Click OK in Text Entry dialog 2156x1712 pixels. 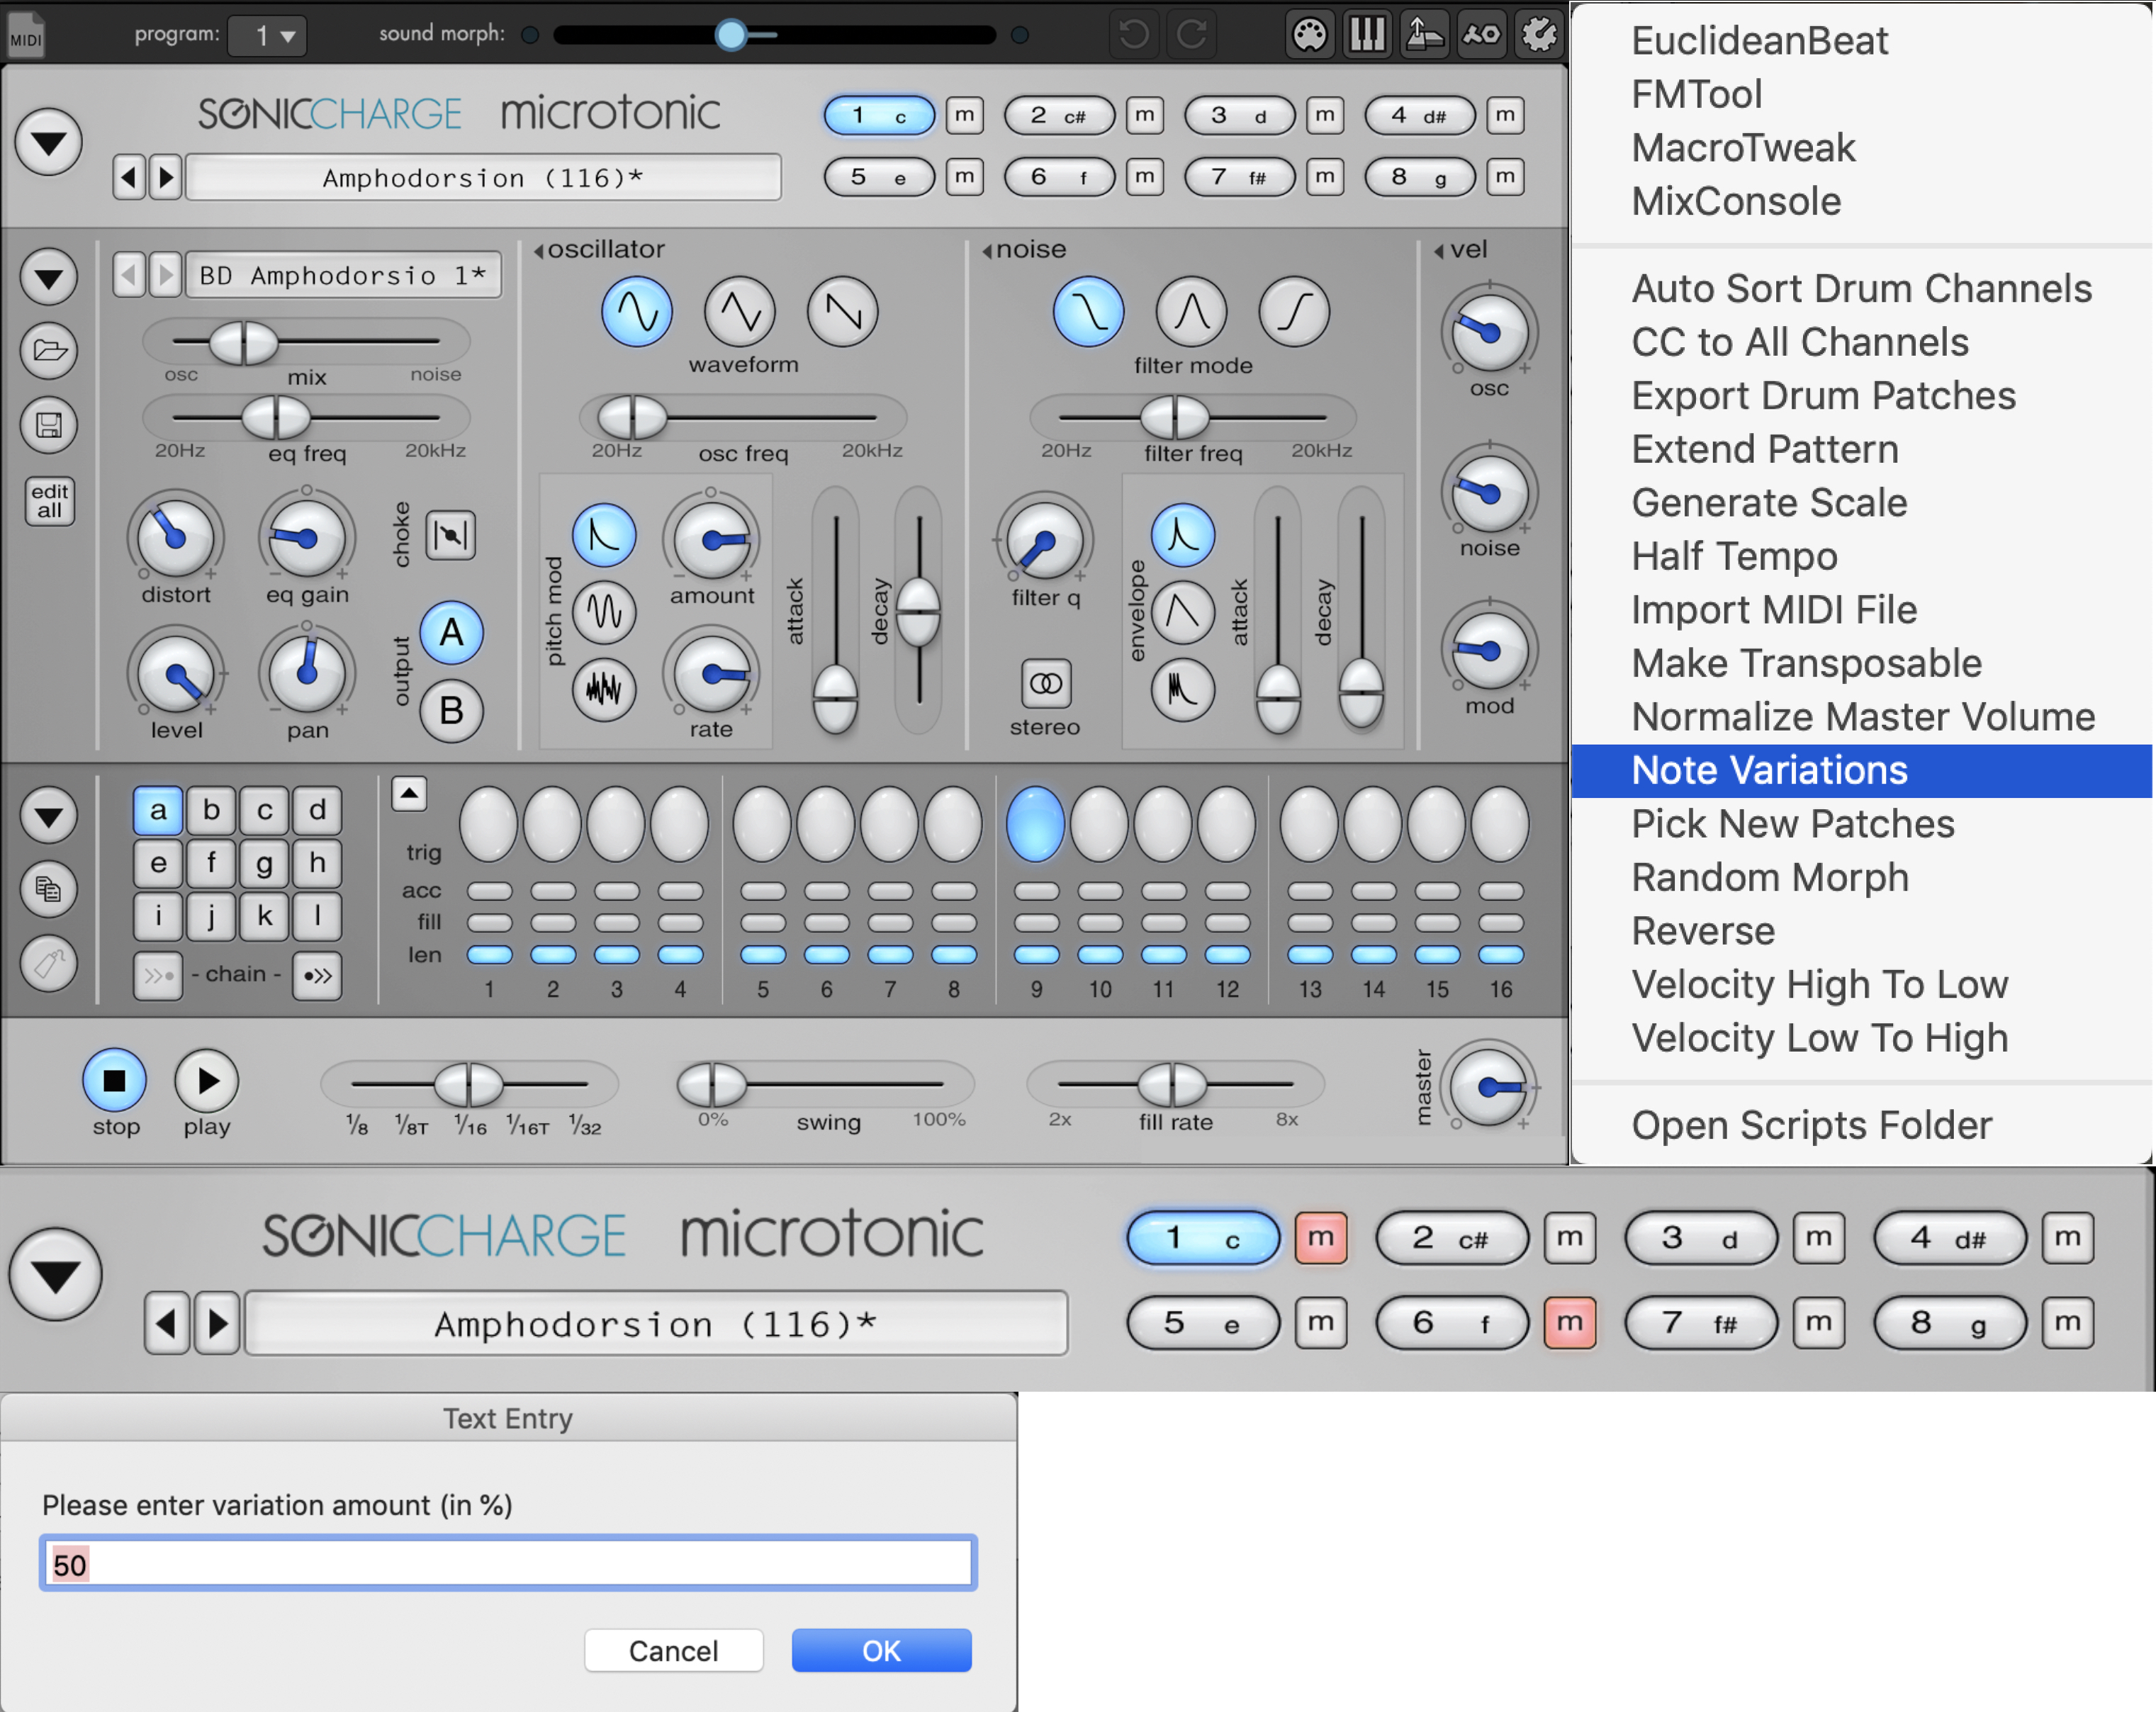click(881, 1650)
